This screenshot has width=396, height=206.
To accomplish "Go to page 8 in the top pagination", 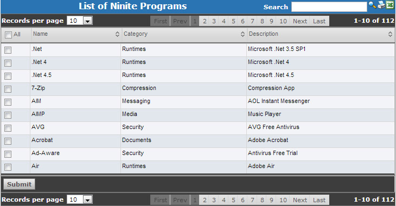I will coord(262,21).
